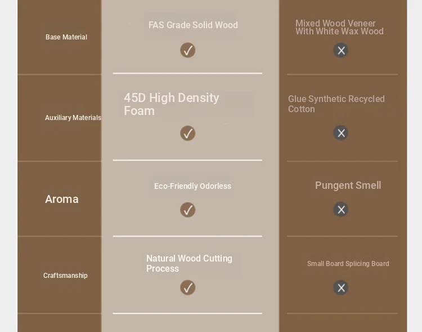Click the FAS Grade Solid Wood text
422x332 pixels.
[193, 25]
